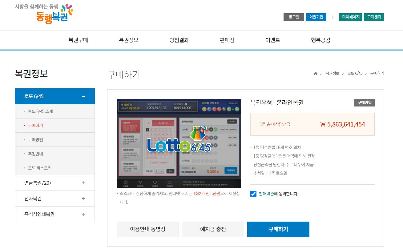Click the 즉석식인쇄복권 sidebar heading

[55, 214]
